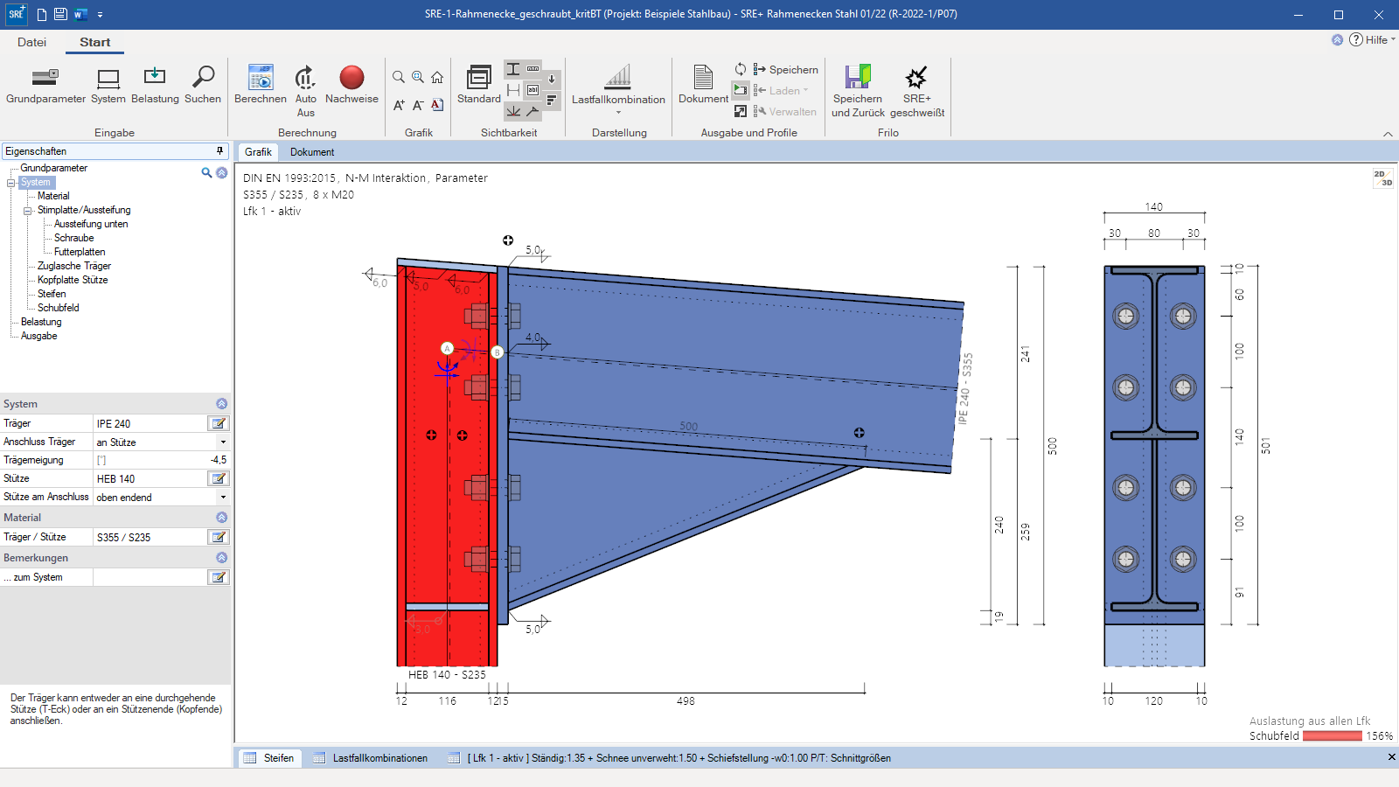
Task: Click the open-in-new-window arrow icon
Action: point(741,111)
